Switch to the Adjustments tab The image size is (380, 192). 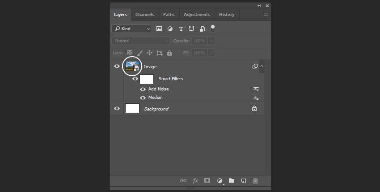(197, 15)
